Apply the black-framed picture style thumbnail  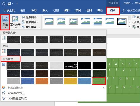(122, 21)
